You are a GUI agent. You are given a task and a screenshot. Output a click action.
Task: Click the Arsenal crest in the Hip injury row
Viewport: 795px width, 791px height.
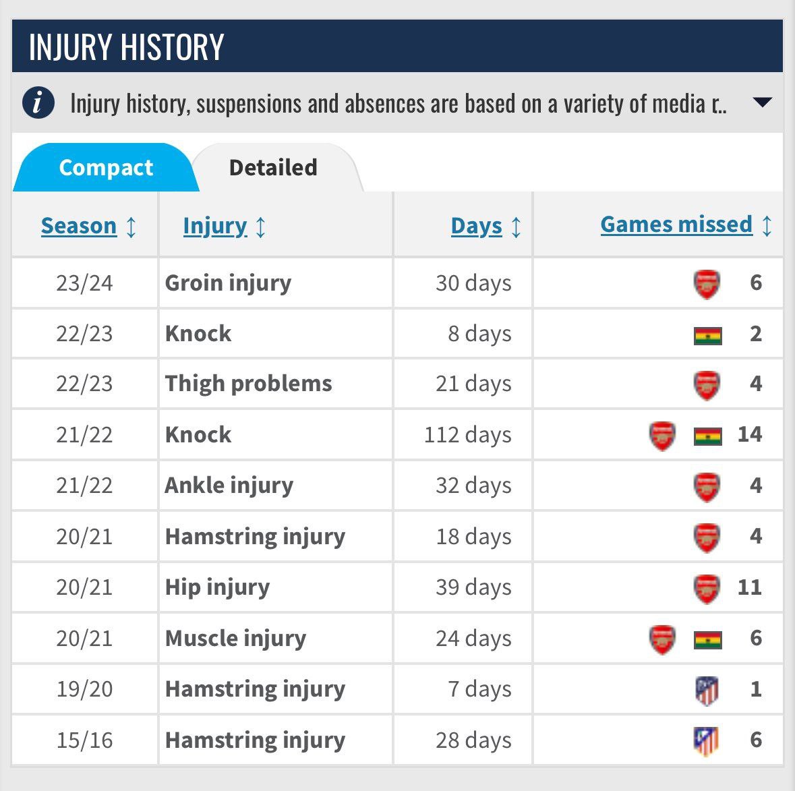pyautogui.click(x=706, y=588)
